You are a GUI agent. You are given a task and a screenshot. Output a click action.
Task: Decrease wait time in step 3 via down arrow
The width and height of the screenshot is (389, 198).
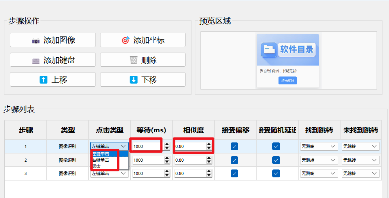point(167,175)
